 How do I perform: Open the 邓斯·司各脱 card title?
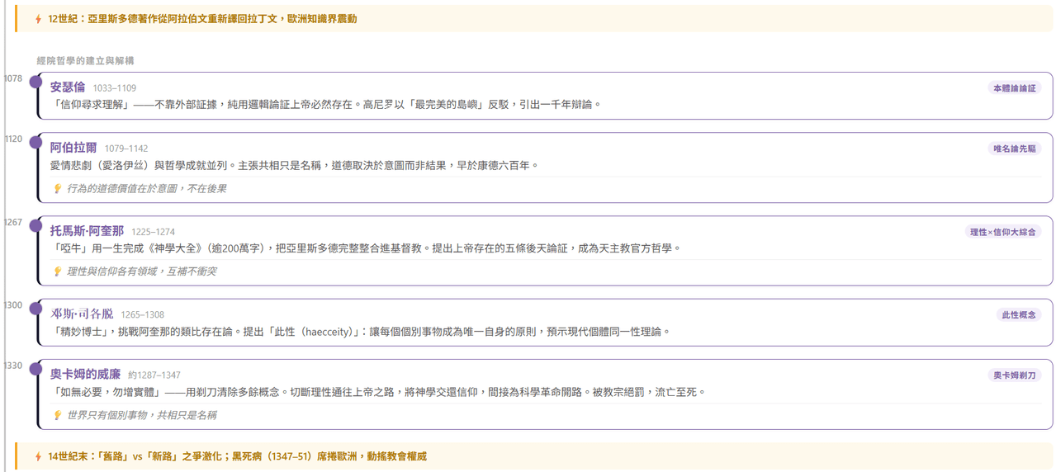[x=82, y=314]
